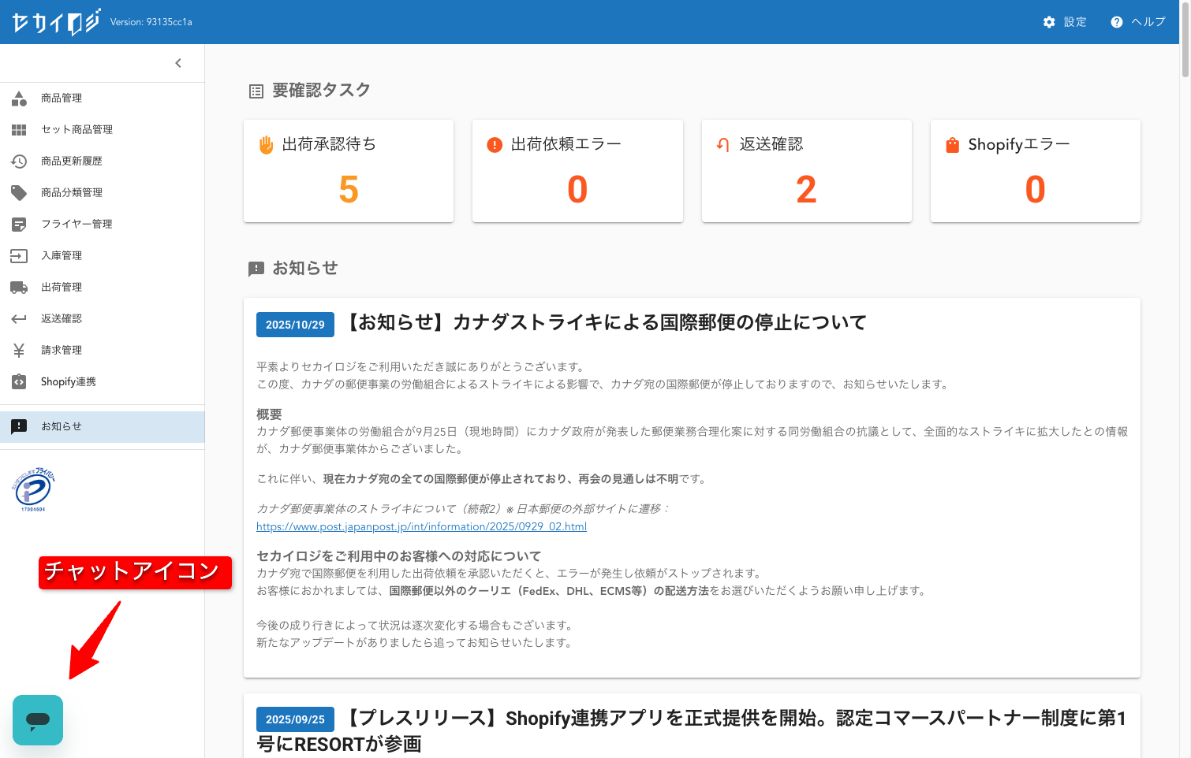Open 商品管理 using its shapes icon
Image resolution: width=1191 pixels, height=758 pixels.
coord(19,98)
